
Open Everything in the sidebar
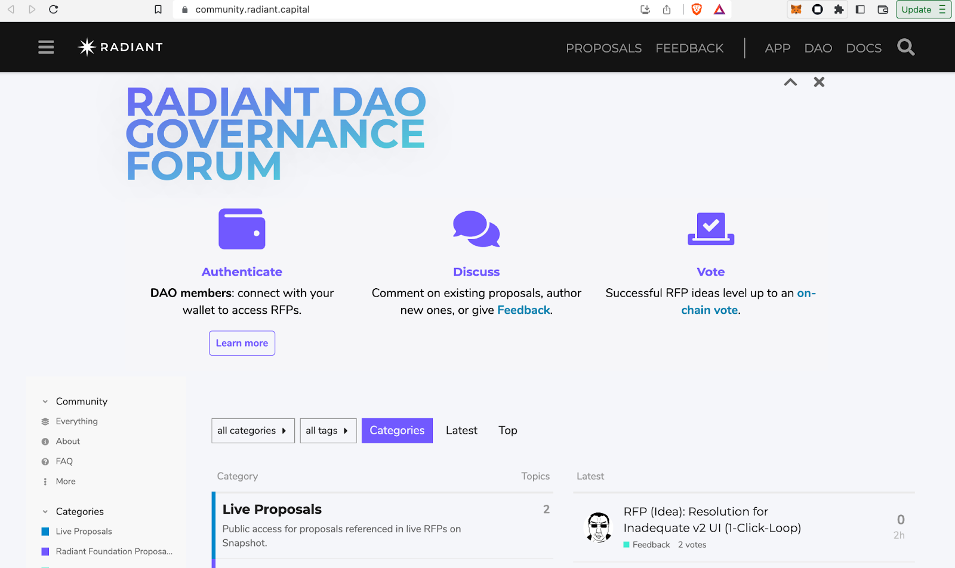coord(76,422)
